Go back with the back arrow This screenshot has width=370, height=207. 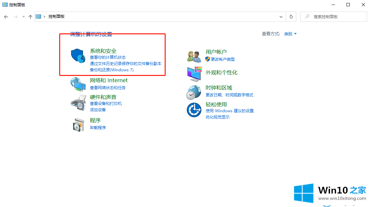tap(6, 17)
